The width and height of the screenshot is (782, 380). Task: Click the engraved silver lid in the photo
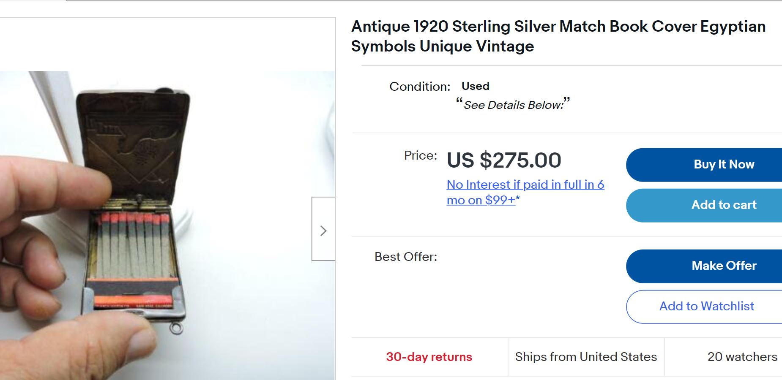pos(133,139)
